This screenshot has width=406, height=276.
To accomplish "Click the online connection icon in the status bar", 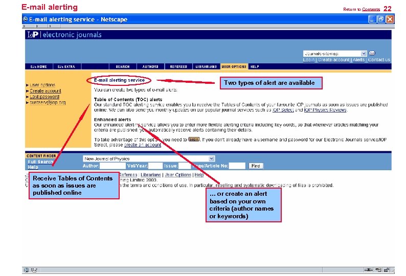I will coord(368,270).
